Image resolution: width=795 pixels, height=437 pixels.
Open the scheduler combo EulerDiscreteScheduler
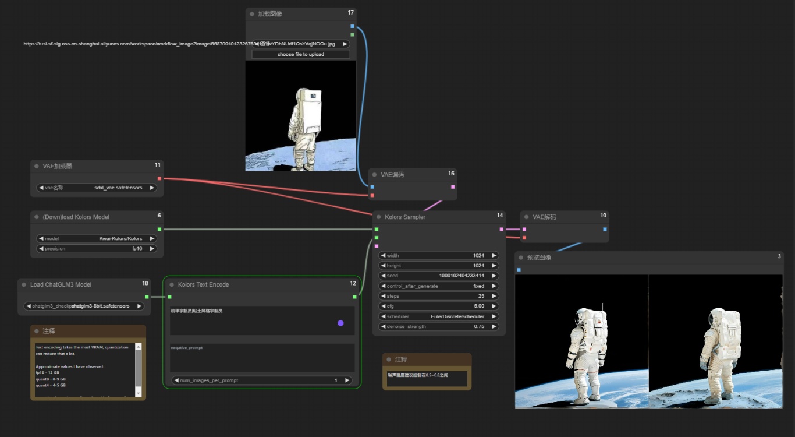pos(439,316)
